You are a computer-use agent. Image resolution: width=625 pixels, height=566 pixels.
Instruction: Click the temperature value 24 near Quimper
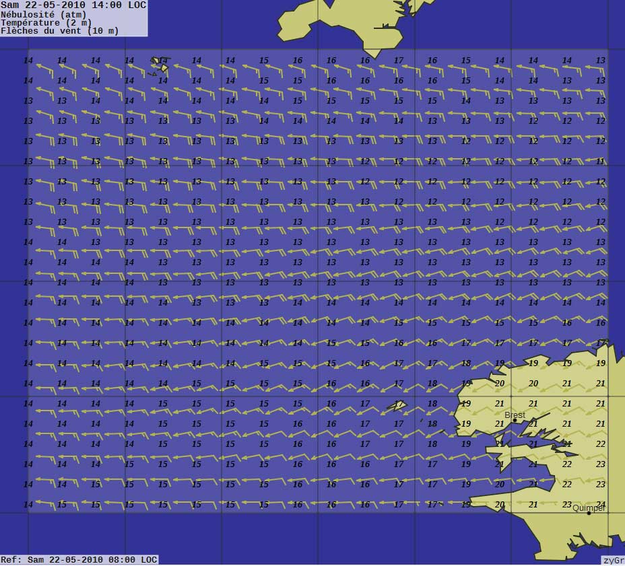click(601, 504)
